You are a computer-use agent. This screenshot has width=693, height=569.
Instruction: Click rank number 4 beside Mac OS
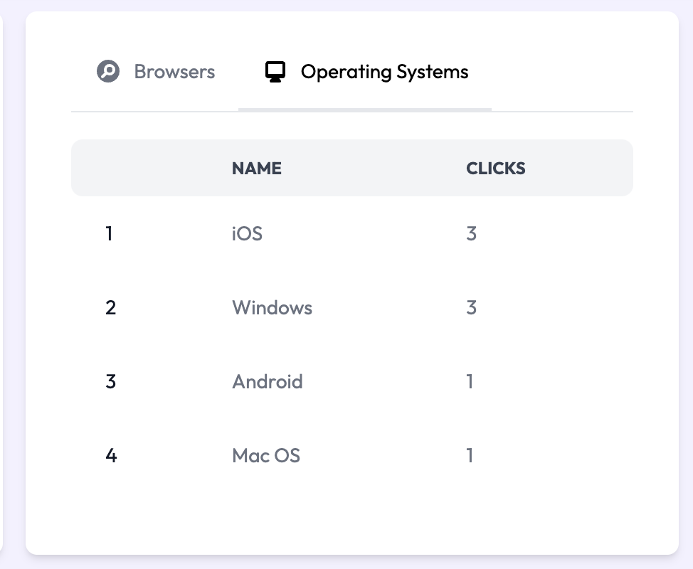tap(111, 456)
